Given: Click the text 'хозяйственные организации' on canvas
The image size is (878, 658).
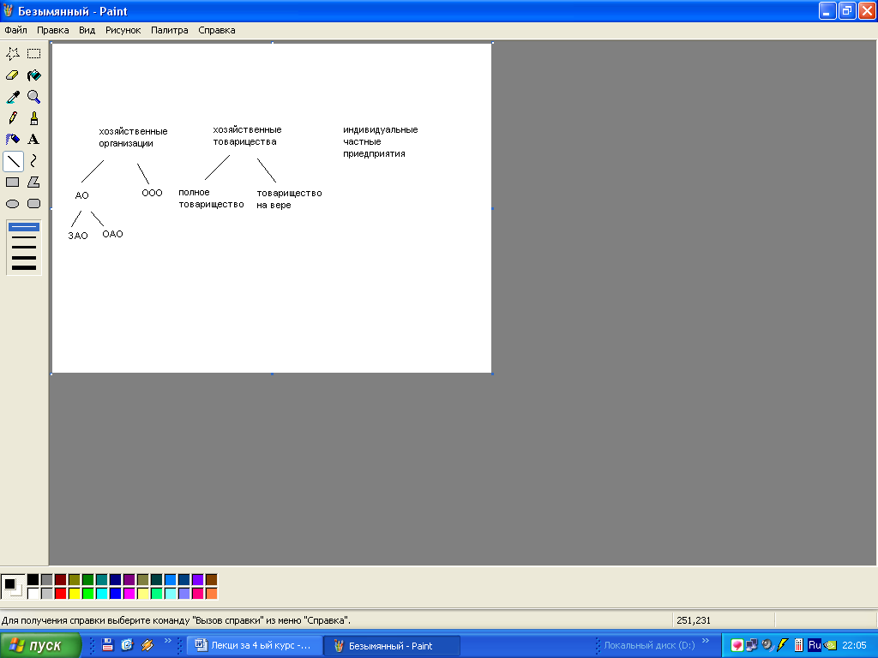Looking at the screenshot, I should tap(133, 137).
